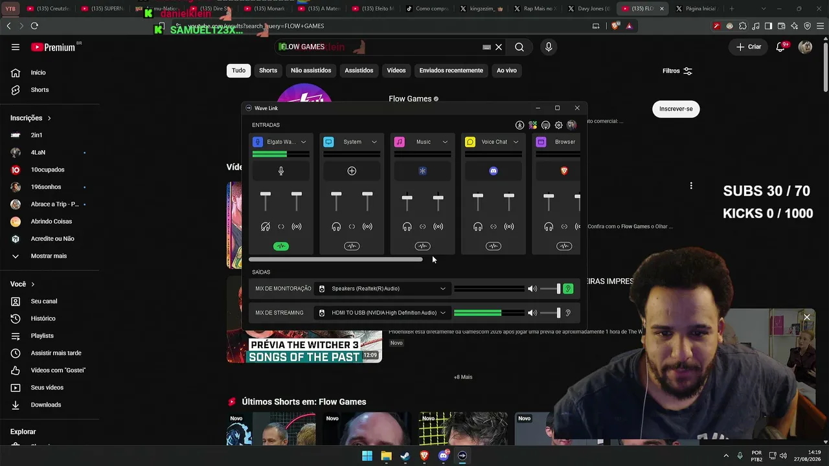Open Windows Start menu on taskbar
The height and width of the screenshot is (466, 829).
[x=367, y=456]
